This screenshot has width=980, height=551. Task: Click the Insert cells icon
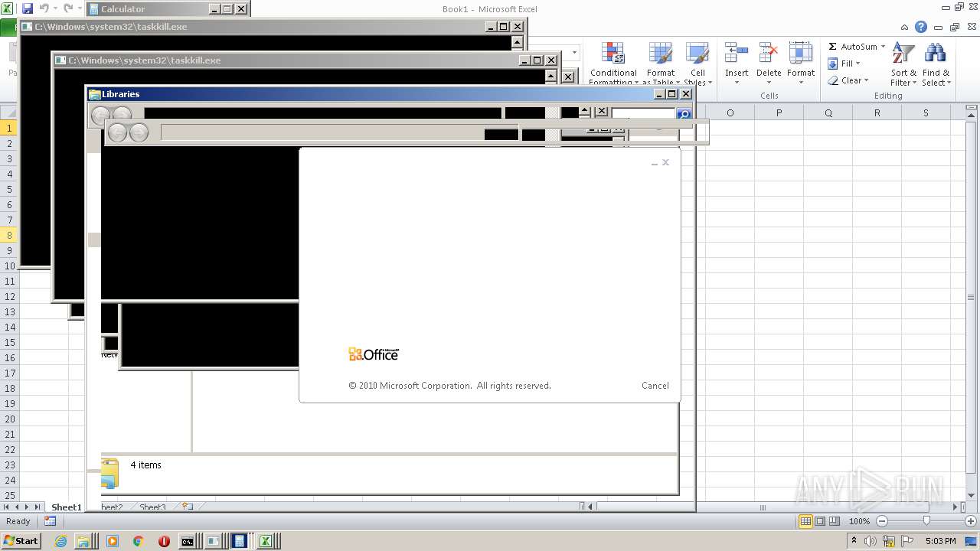[x=737, y=54]
